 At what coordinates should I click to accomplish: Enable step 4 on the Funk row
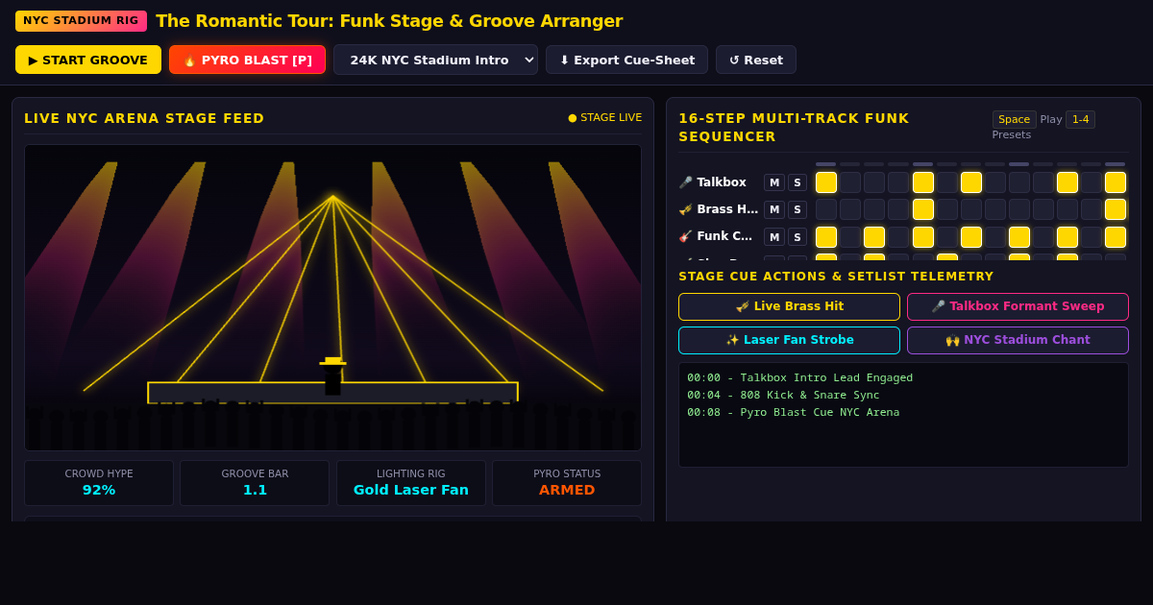[x=898, y=237]
